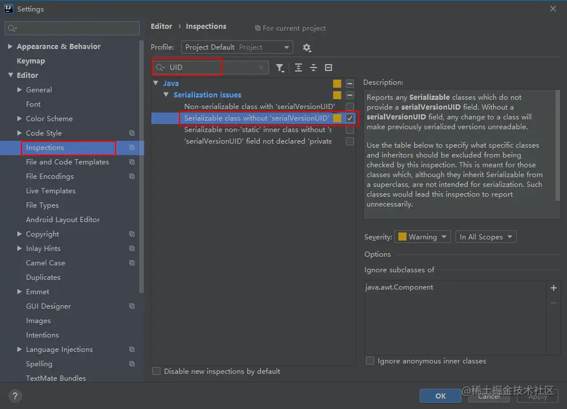Enable Serializable non-'static' inner class checkbox
Screen dimensions: 567x409
pos(350,130)
